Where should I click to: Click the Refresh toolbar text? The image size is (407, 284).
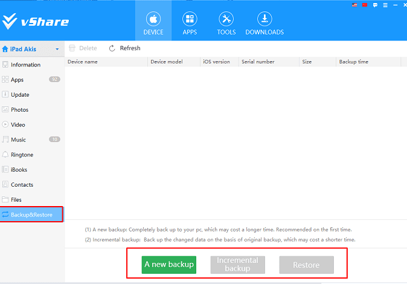click(x=130, y=48)
